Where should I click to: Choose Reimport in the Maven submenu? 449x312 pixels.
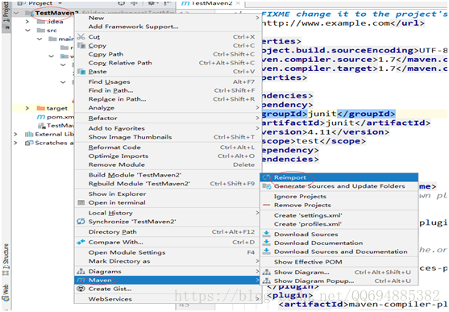coord(339,177)
